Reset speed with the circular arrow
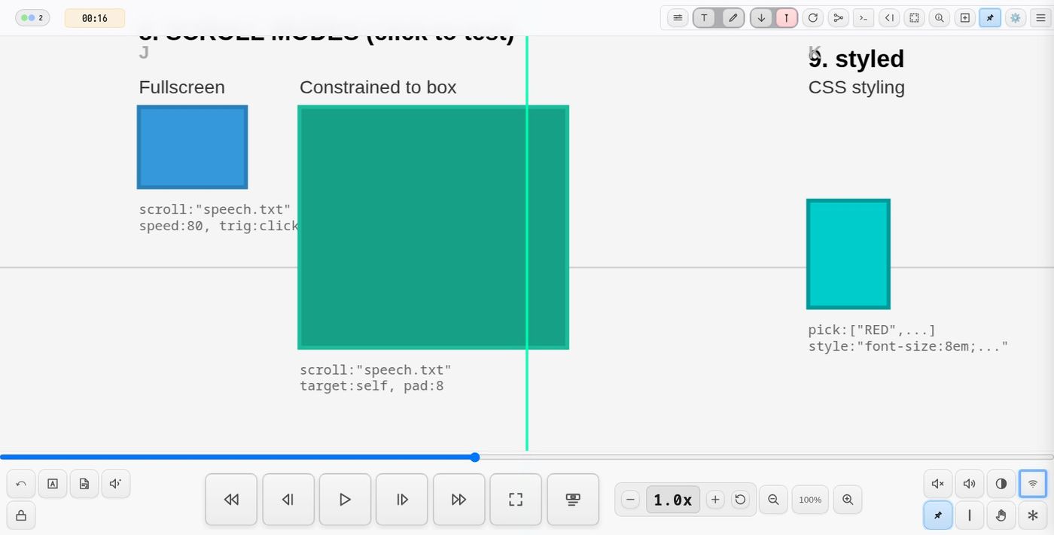The image size is (1054, 535). pos(740,500)
